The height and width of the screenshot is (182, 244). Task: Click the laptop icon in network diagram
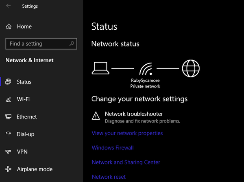[100, 68]
